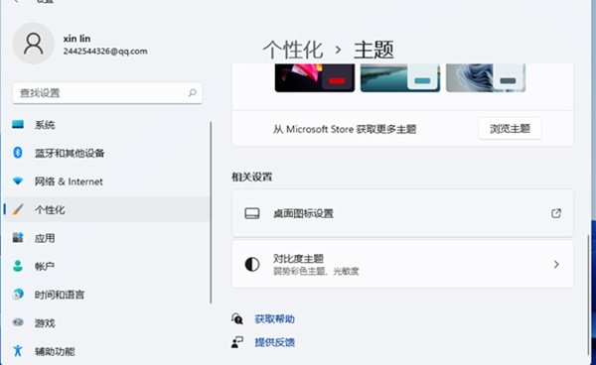Screen dimensions: 596x365
Task: Open 帐户 settings category
Action: point(106,266)
